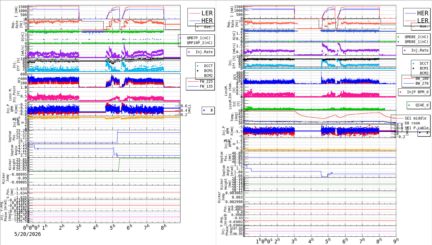The width and height of the screenshot is (432, 245).
Task: Click the 97.05 injection phase tick value
Action: [237, 228]
